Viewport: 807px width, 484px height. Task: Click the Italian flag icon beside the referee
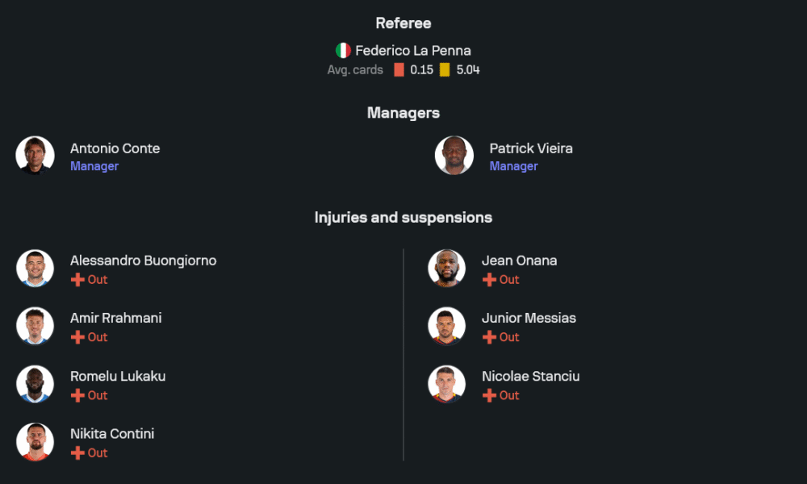pyautogui.click(x=343, y=50)
